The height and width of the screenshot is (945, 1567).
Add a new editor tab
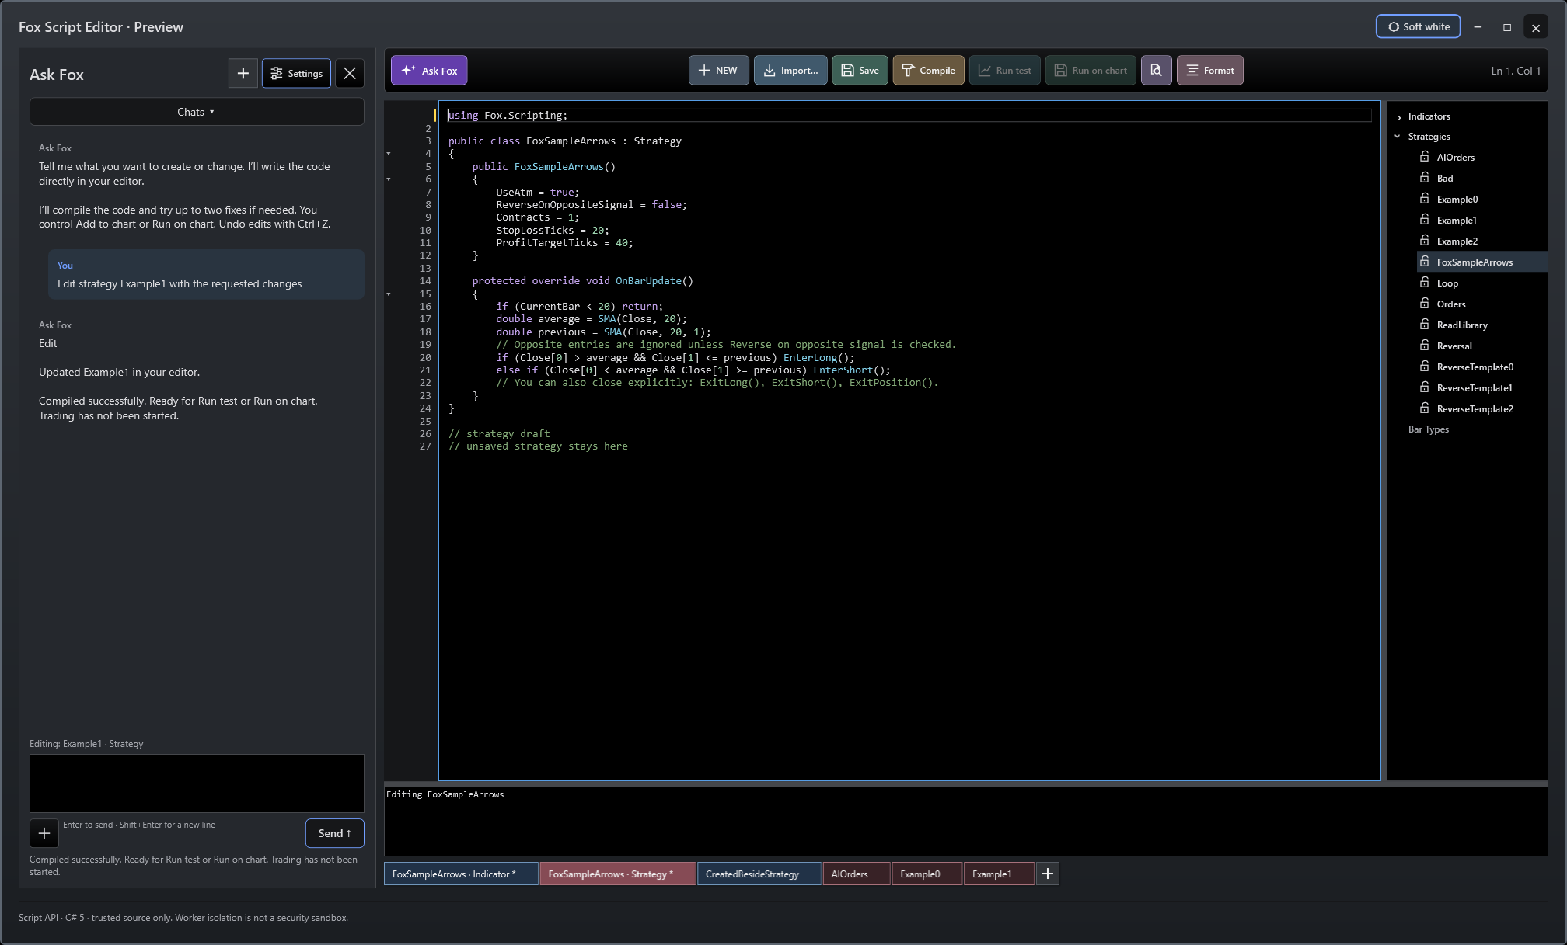(x=1047, y=874)
